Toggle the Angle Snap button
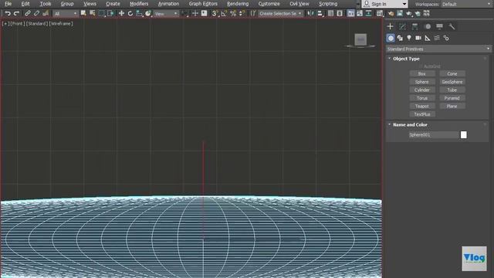Image resolution: width=494 pixels, height=278 pixels. point(224,14)
